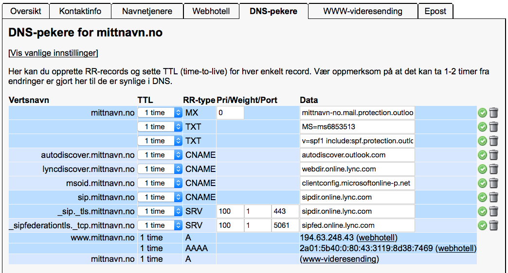This screenshot has width=508, height=273.
Task: Click the Vis vanlige innstillinger link
Action: pos(53,53)
